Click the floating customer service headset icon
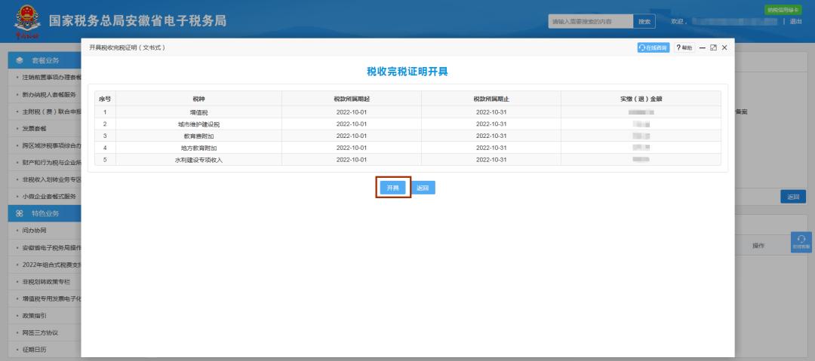Screen dimensions: 815x361 [x=801, y=242]
